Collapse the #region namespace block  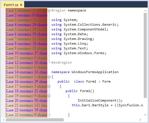[49, 10]
